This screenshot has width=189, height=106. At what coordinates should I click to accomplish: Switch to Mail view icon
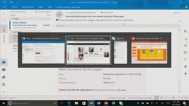coord(4,62)
